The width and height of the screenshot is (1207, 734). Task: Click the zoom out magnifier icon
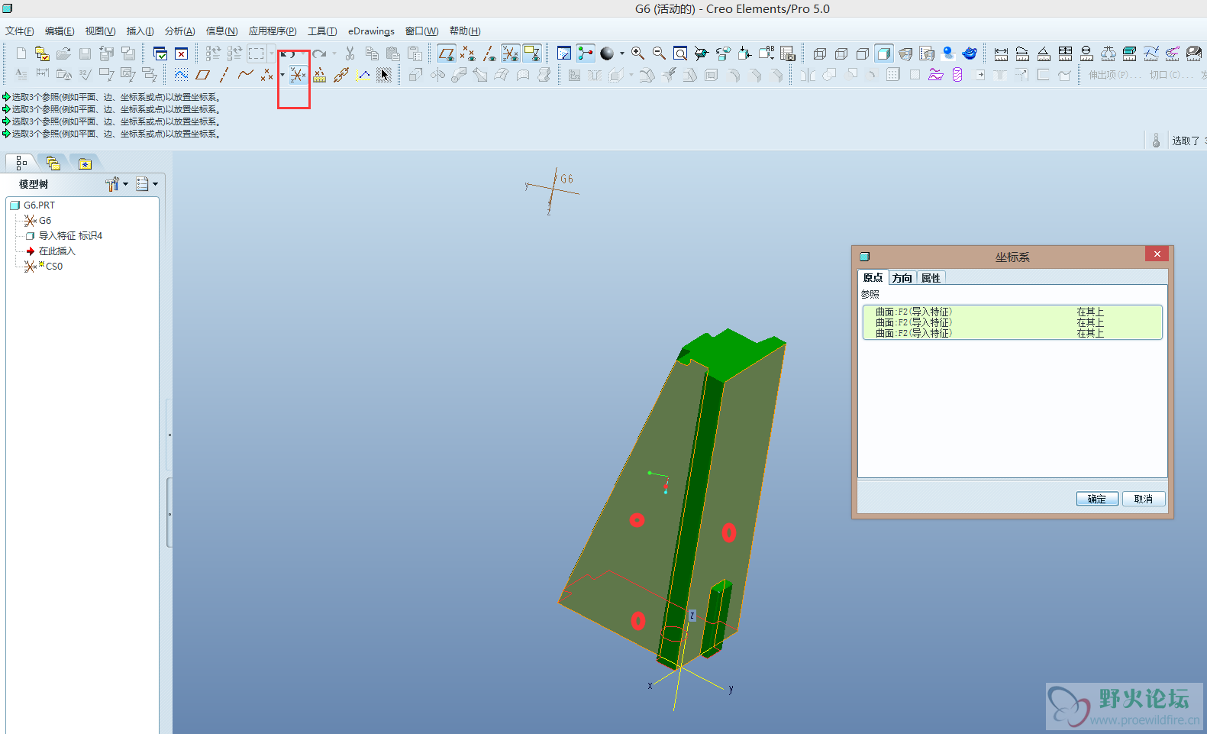pos(659,53)
